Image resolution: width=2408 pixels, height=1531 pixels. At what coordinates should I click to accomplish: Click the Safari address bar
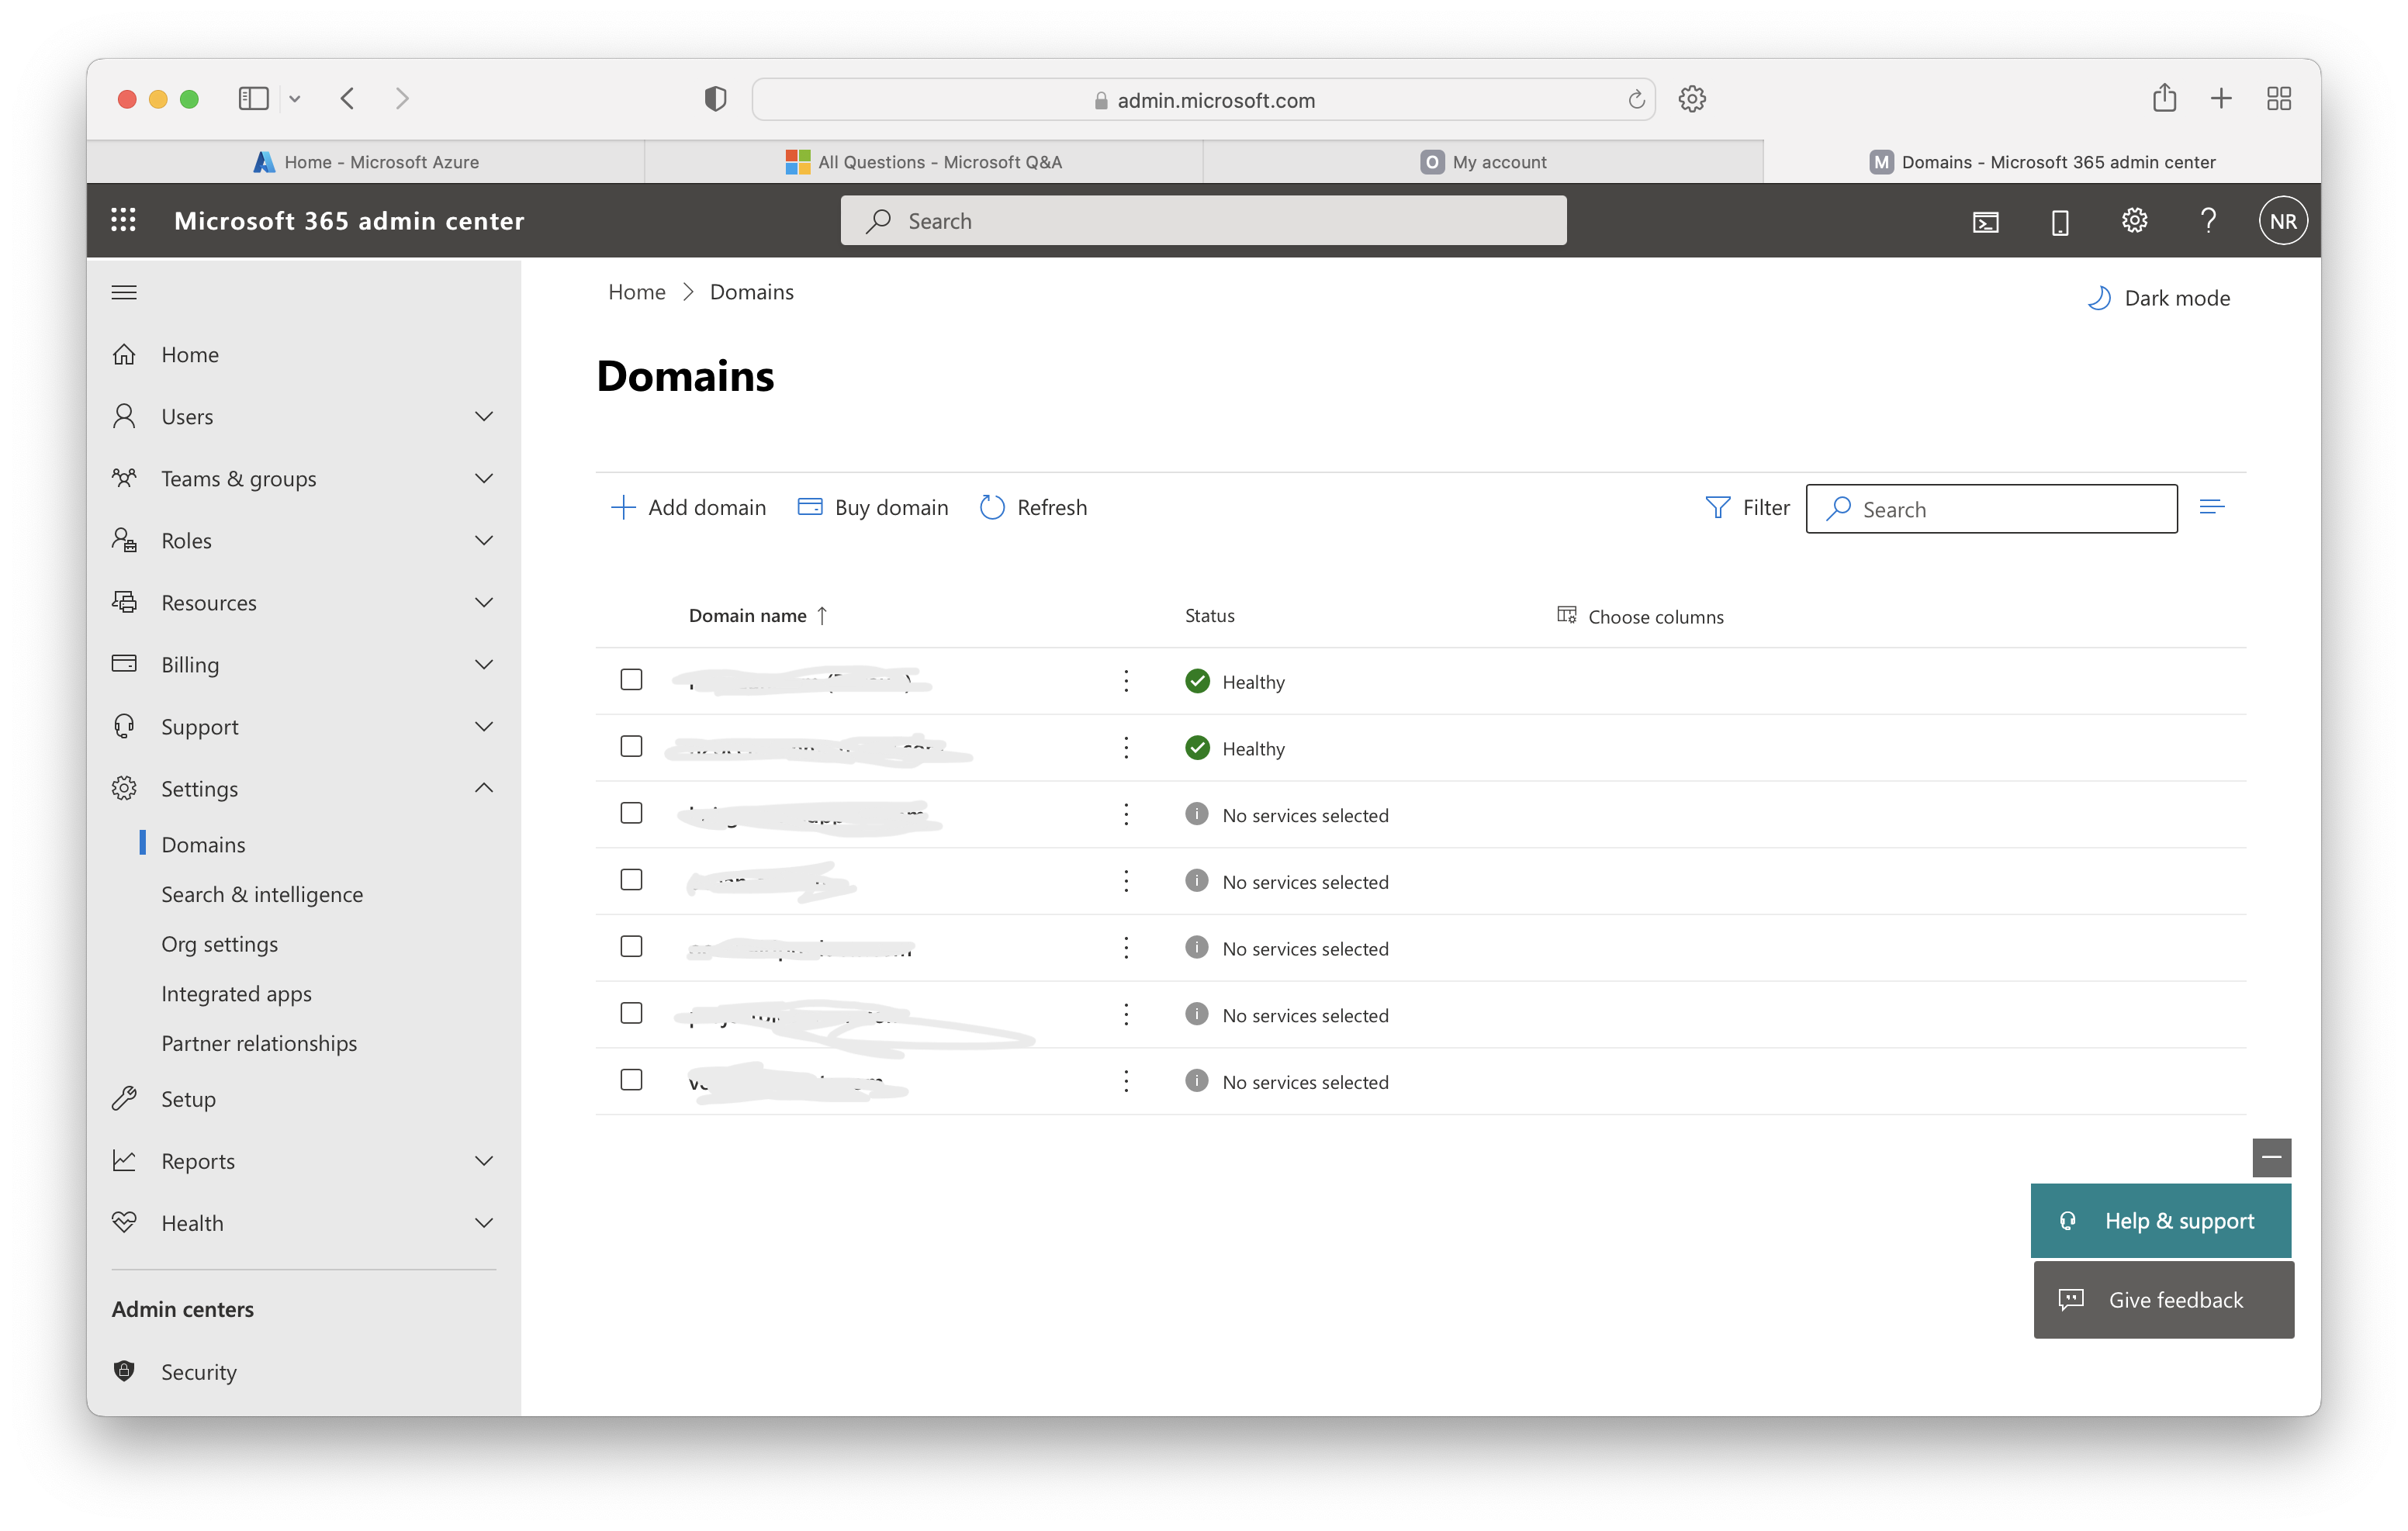click(1203, 99)
